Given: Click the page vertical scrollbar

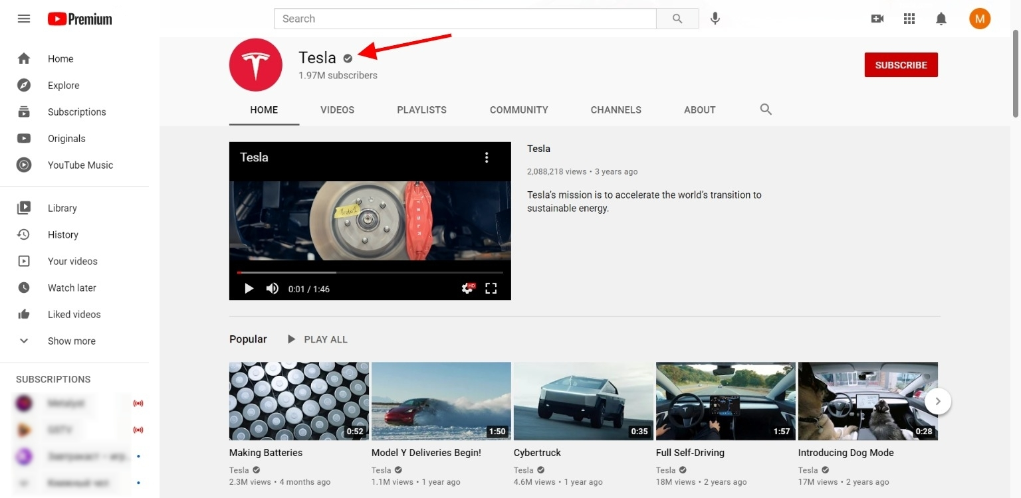Looking at the screenshot, I should coord(1015,73).
